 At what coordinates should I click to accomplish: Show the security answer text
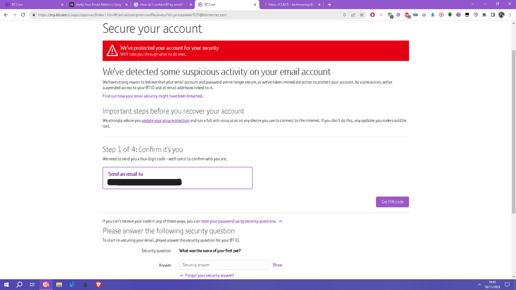pos(277,265)
